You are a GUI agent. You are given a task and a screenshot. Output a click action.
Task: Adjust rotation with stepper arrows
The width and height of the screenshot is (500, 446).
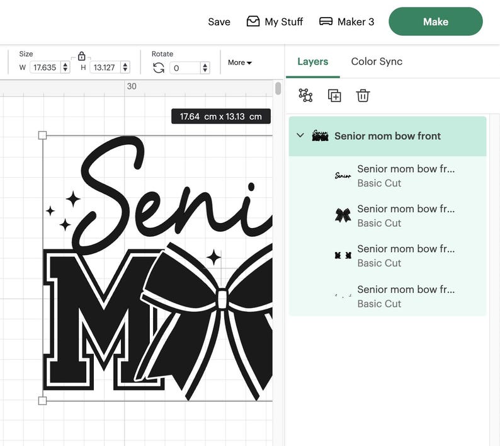pyautogui.click(x=205, y=67)
